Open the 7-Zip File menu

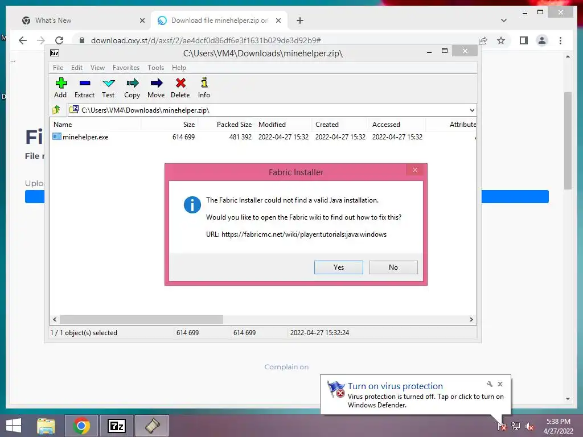[x=58, y=68]
